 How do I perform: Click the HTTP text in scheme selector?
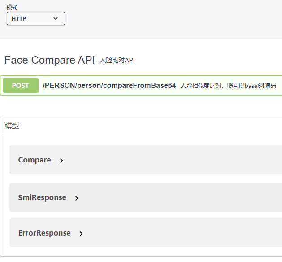click(19, 18)
